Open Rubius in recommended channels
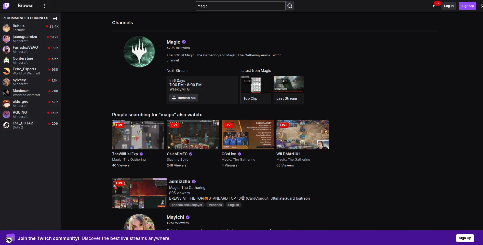Viewport: 483px width, 245px height. [x=31, y=28]
